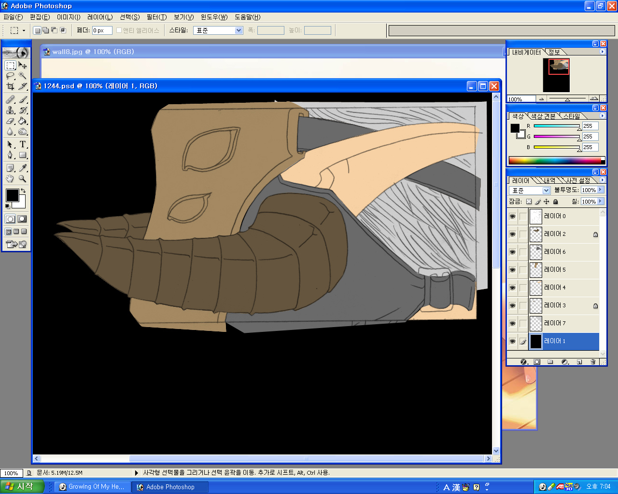Pick the History Brush tool
The image size is (618, 494).
point(23,110)
